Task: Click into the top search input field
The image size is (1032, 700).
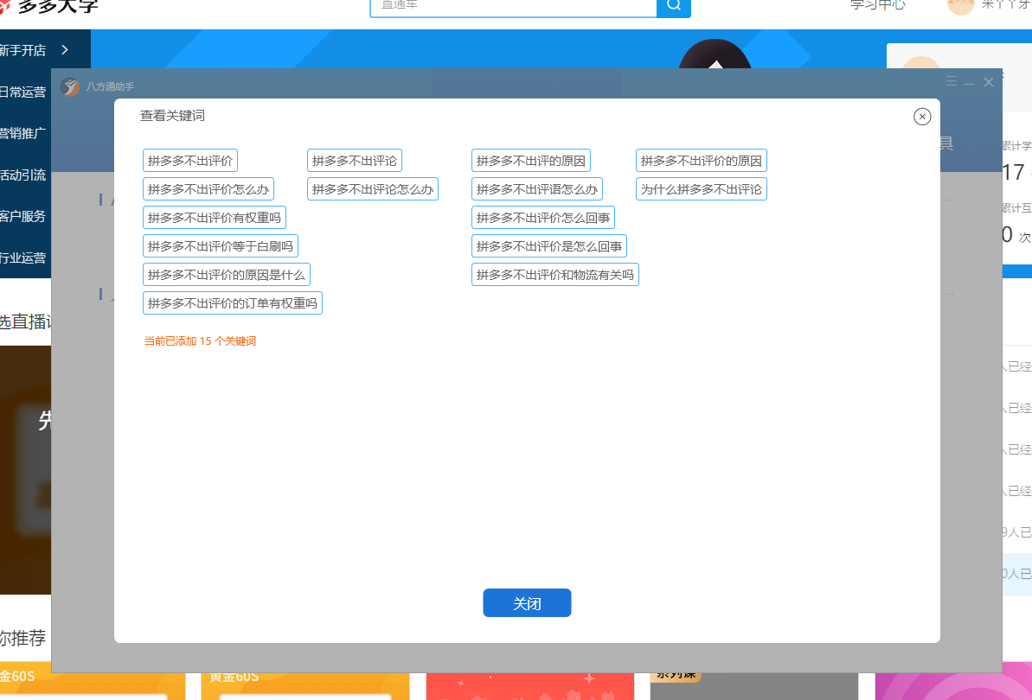Action: (515, 5)
